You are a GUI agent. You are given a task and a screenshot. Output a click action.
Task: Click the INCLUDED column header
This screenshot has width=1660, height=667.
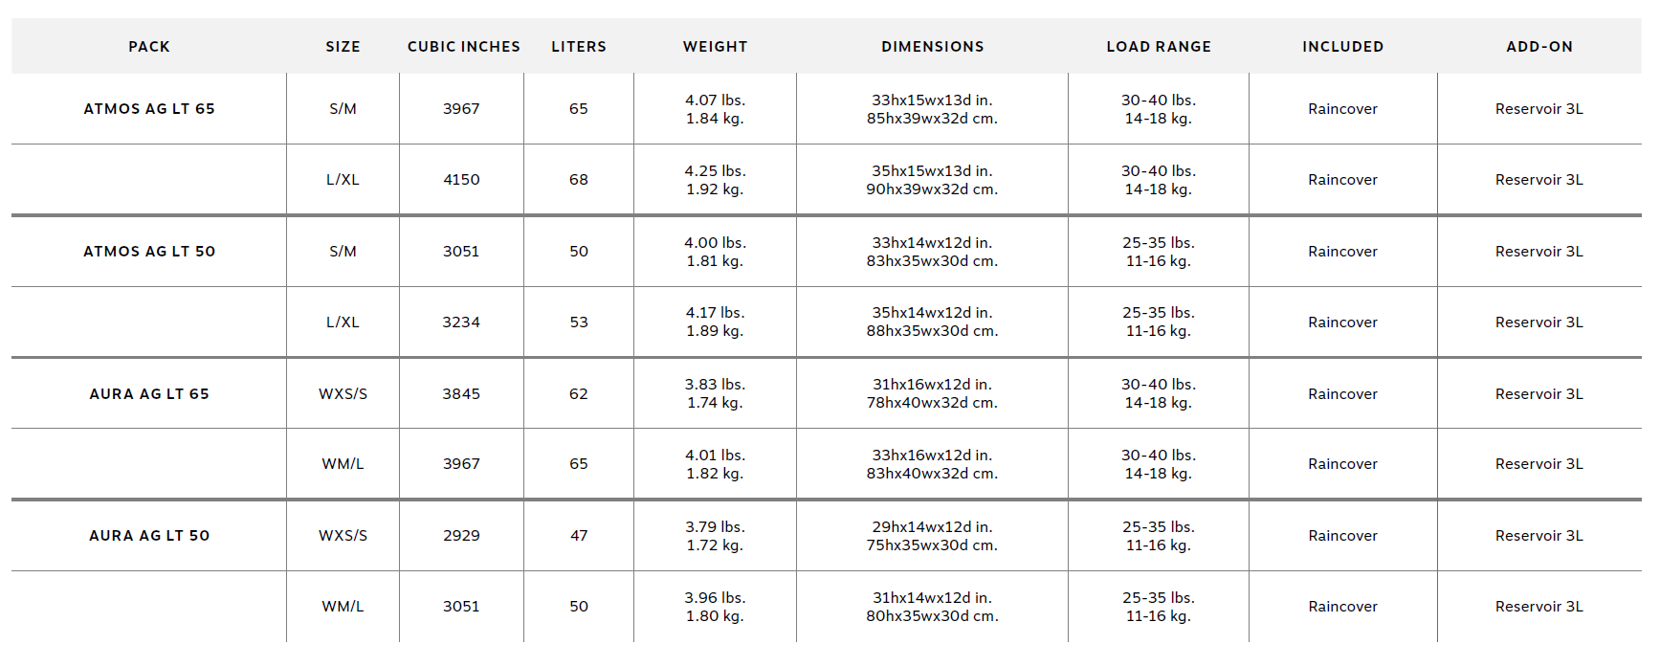[1342, 47]
